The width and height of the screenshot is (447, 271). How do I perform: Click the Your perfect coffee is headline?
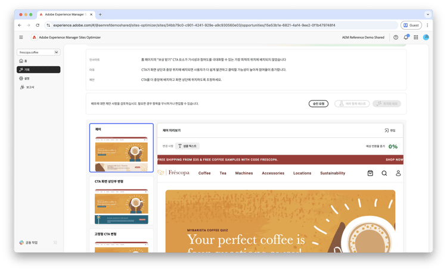point(246,240)
